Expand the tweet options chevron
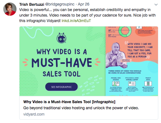161x123 pixels. coord(156,4)
